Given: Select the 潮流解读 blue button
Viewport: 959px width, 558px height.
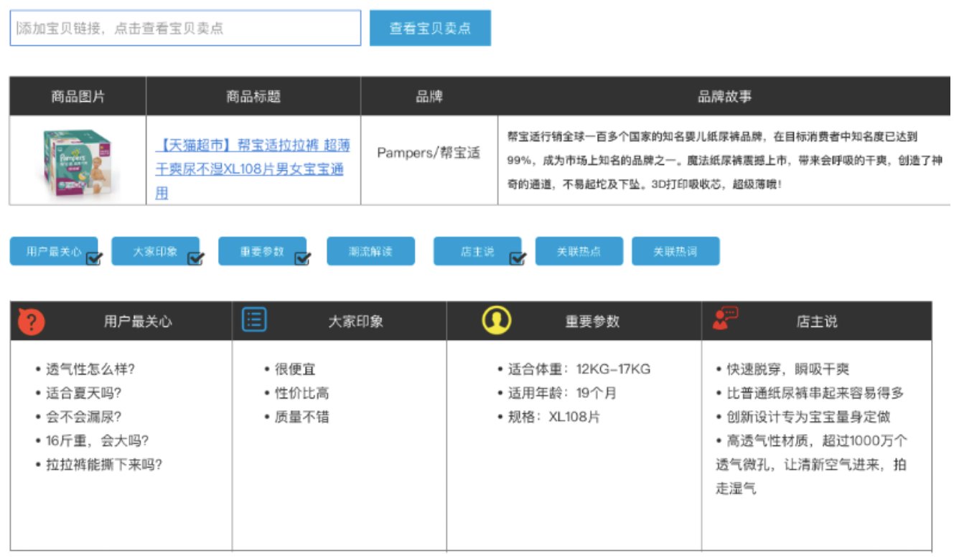Looking at the screenshot, I should point(370,251).
